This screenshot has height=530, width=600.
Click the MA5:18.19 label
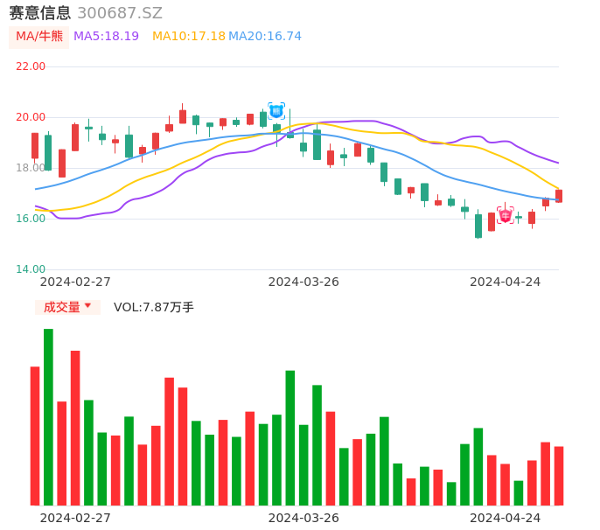[x=106, y=36]
